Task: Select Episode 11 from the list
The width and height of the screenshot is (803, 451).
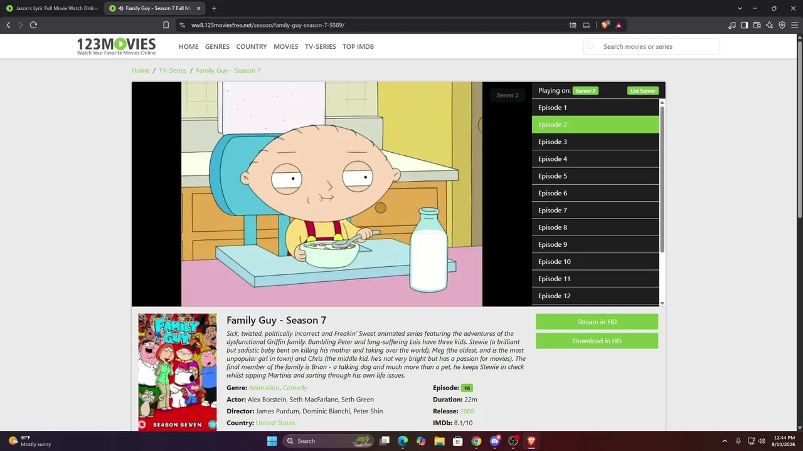Action: 595,279
